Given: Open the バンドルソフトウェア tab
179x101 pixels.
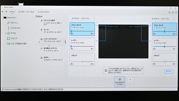Looking at the screenshot, I should [x=44, y=12].
